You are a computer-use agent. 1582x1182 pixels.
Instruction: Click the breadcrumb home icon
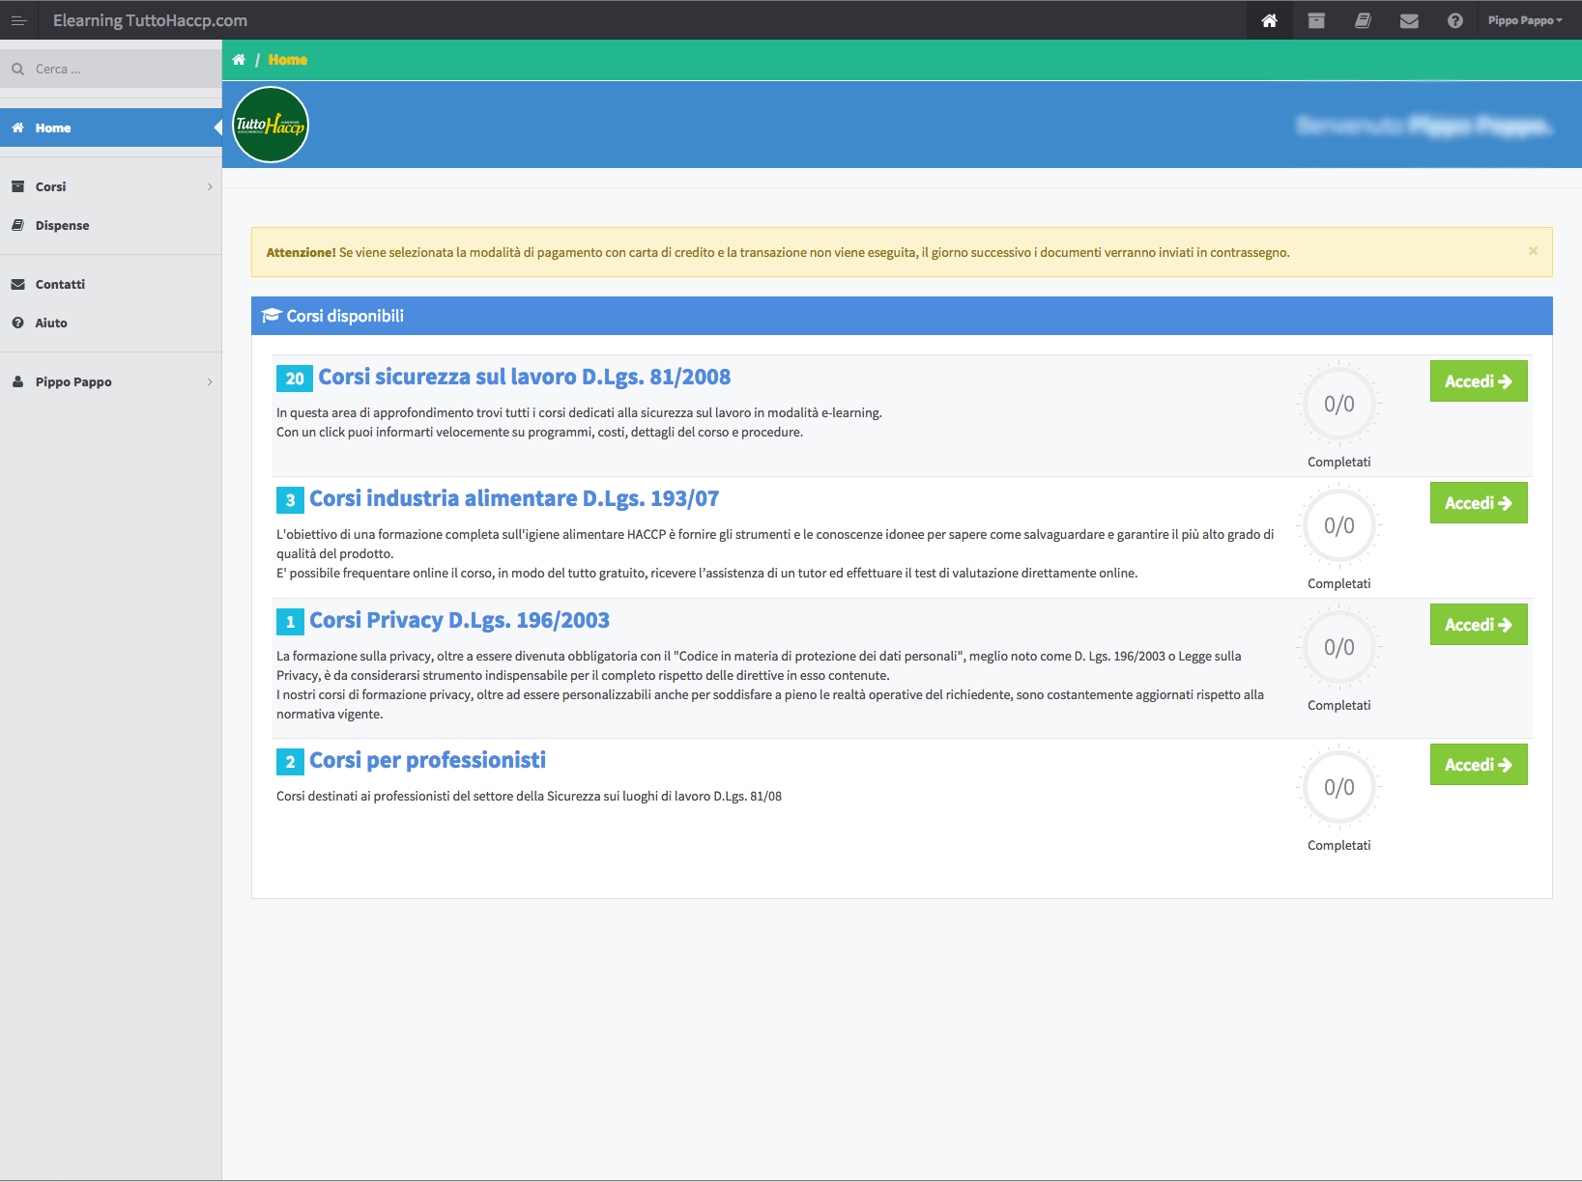point(239,60)
